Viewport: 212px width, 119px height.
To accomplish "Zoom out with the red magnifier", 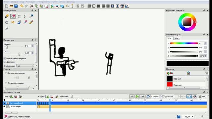I will (57, 6).
